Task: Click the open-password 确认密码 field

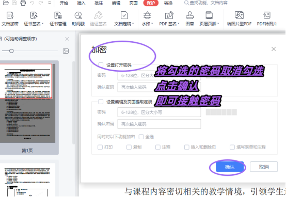Action: [x=159, y=87]
